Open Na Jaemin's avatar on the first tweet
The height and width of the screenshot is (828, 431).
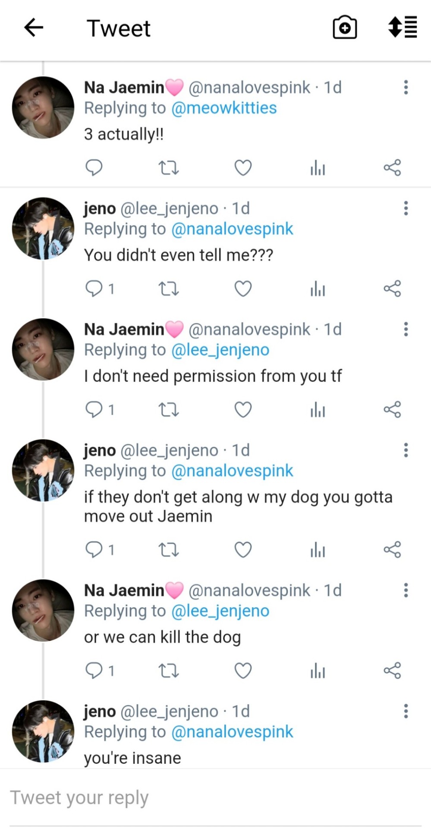[43, 108]
